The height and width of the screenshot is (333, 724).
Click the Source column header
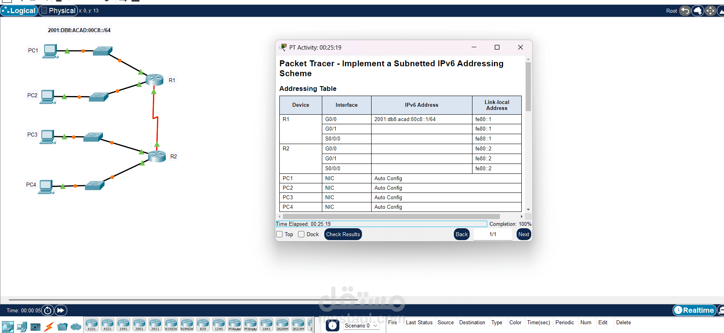coord(445,322)
